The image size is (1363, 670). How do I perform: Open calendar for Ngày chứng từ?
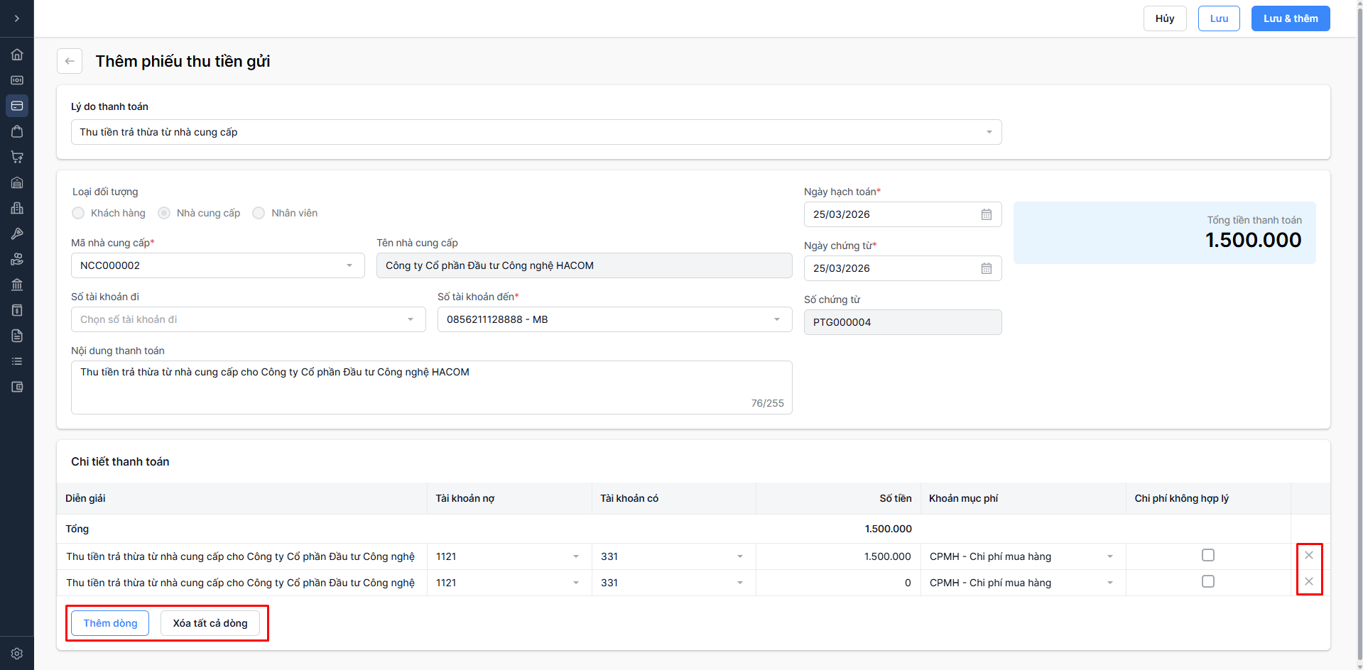click(x=987, y=268)
